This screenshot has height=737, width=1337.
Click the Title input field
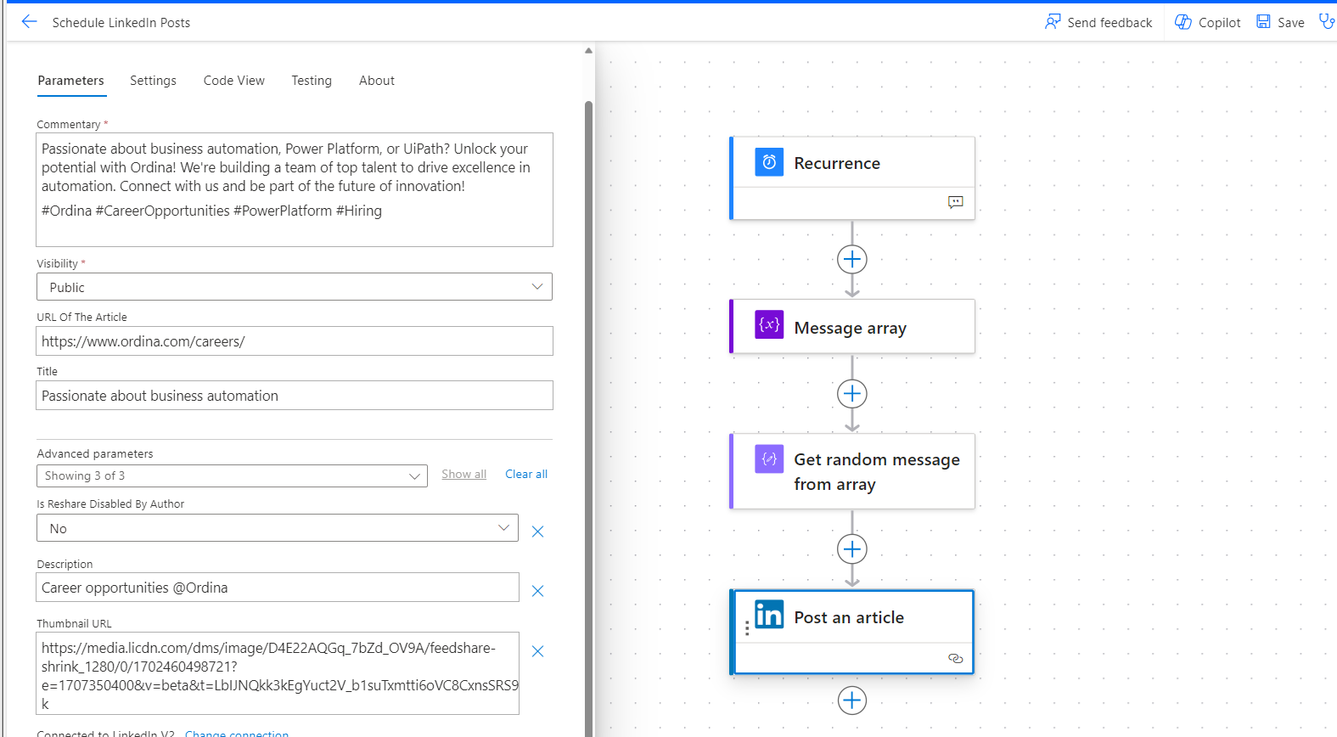(x=295, y=396)
